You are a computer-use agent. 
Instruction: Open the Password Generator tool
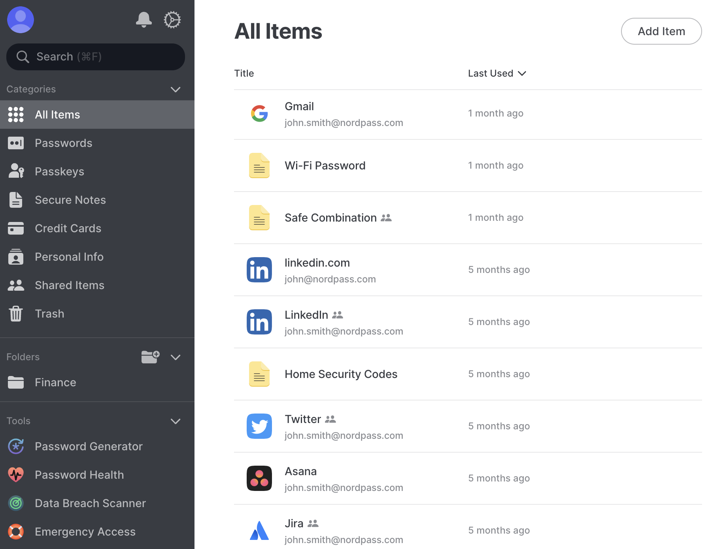coord(89,446)
